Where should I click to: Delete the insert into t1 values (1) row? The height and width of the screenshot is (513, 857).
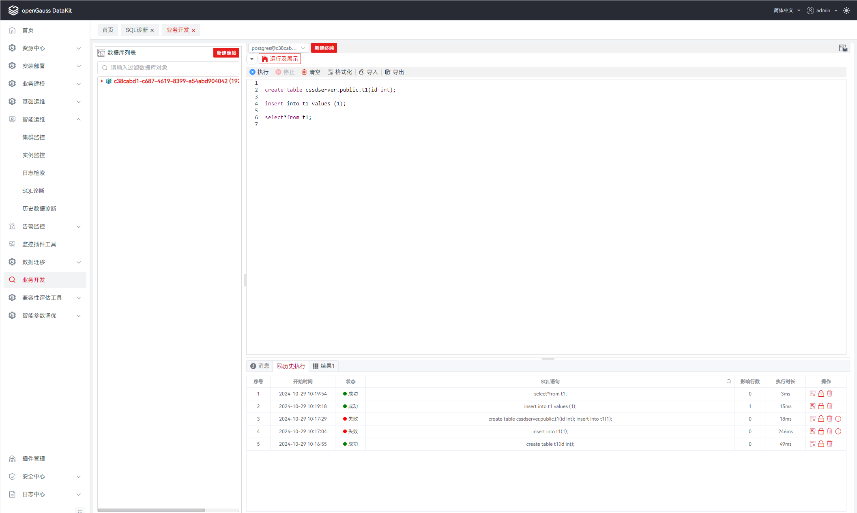click(829, 406)
